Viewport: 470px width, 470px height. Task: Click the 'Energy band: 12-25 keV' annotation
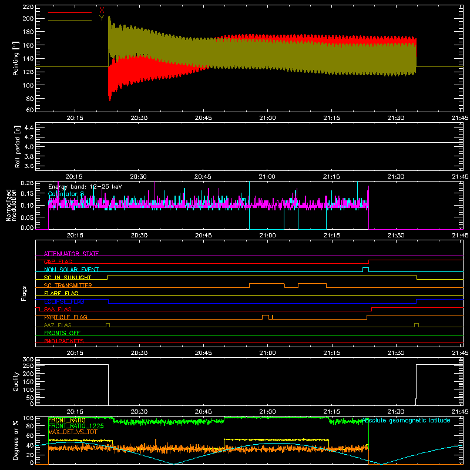[x=85, y=187]
